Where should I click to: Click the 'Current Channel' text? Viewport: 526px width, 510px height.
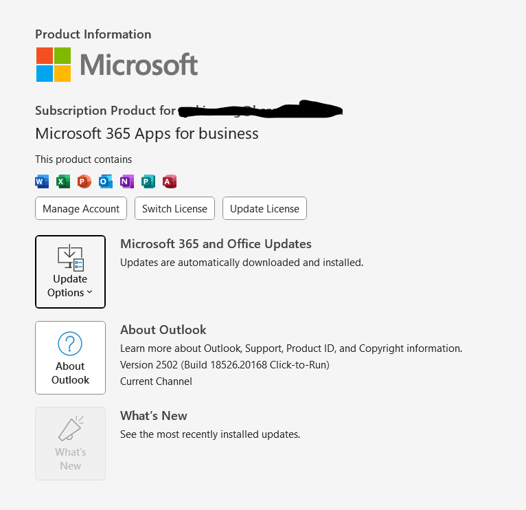pos(156,381)
